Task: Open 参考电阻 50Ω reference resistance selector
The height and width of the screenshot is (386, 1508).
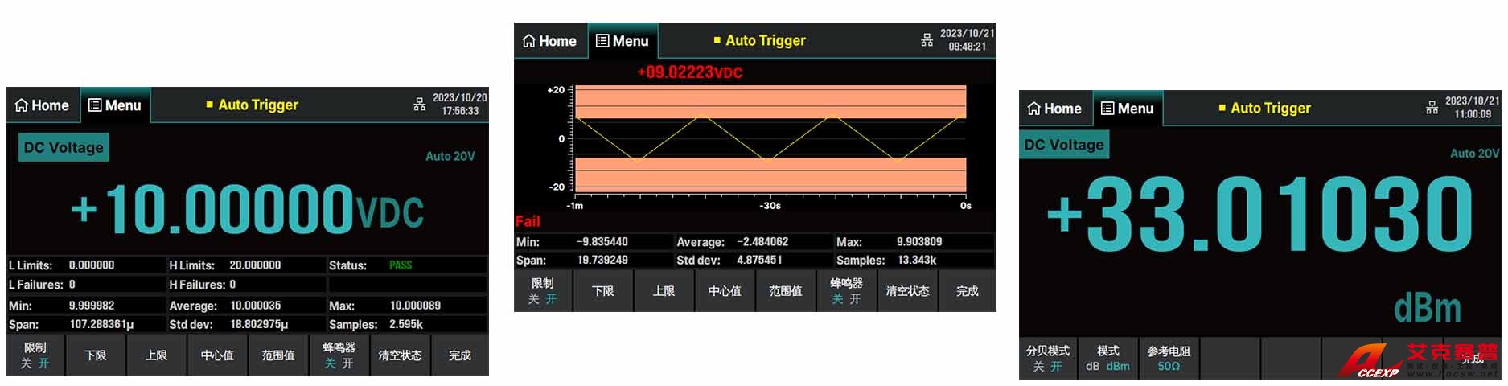Action: coord(1169,359)
